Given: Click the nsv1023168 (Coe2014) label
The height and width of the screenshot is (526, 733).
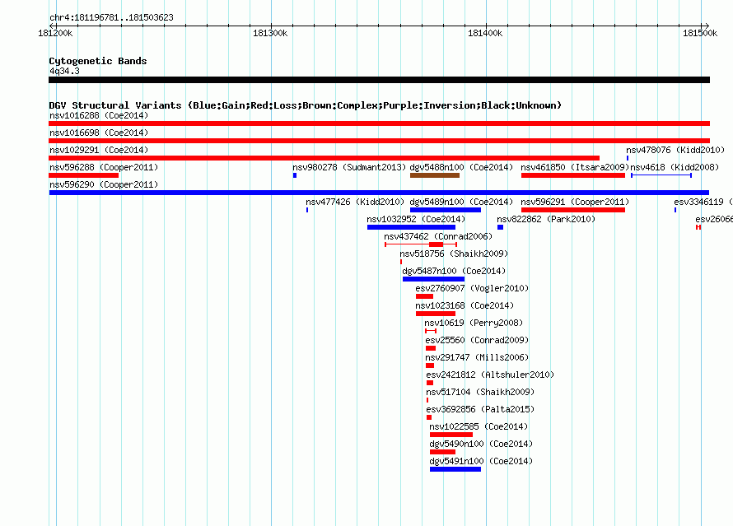Looking at the screenshot, I should click(465, 305).
